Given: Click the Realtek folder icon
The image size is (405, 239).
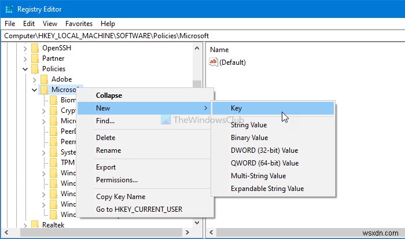Looking at the screenshot, I should 35,225.
